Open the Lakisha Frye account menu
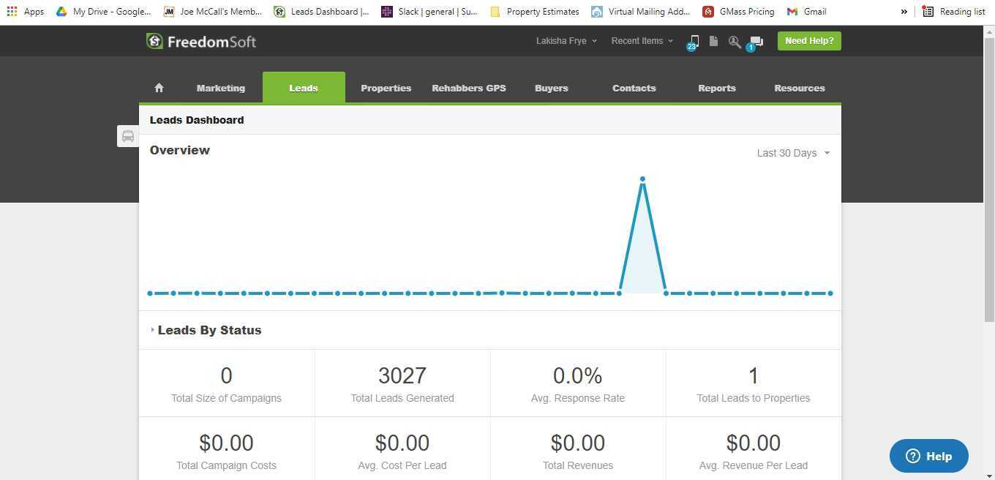The height and width of the screenshot is (480, 995). pyautogui.click(x=566, y=40)
